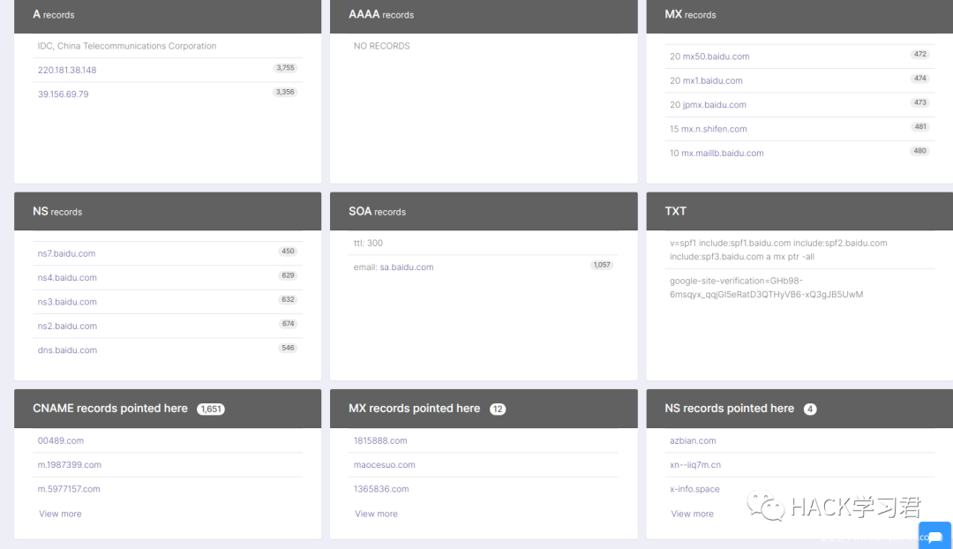View more MX records pointed here
This screenshot has height=549, width=953.
click(376, 514)
